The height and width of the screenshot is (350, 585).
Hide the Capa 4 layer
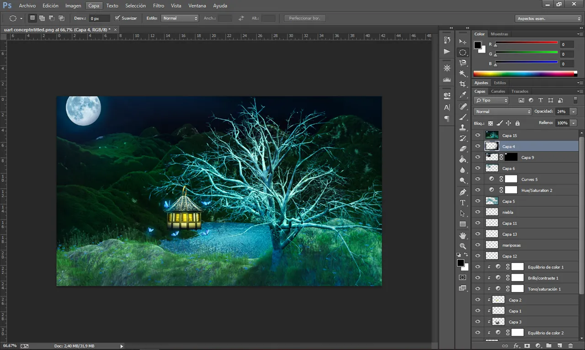(x=478, y=146)
